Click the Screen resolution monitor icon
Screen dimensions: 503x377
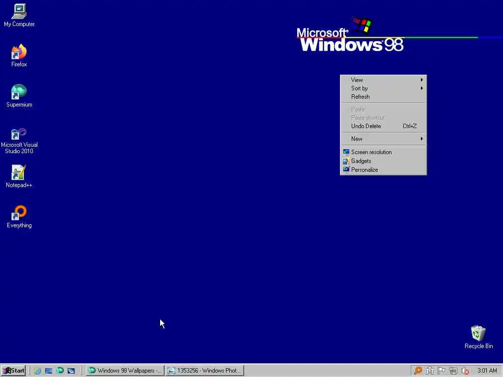click(x=346, y=152)
